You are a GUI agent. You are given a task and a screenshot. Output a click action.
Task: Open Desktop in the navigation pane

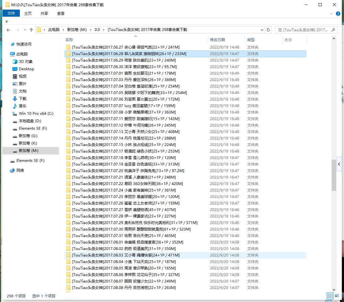coord(26,69)
